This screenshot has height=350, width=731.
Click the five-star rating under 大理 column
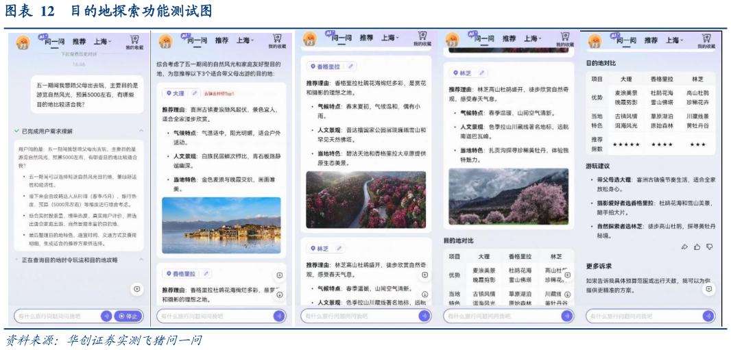pos(626,145)
